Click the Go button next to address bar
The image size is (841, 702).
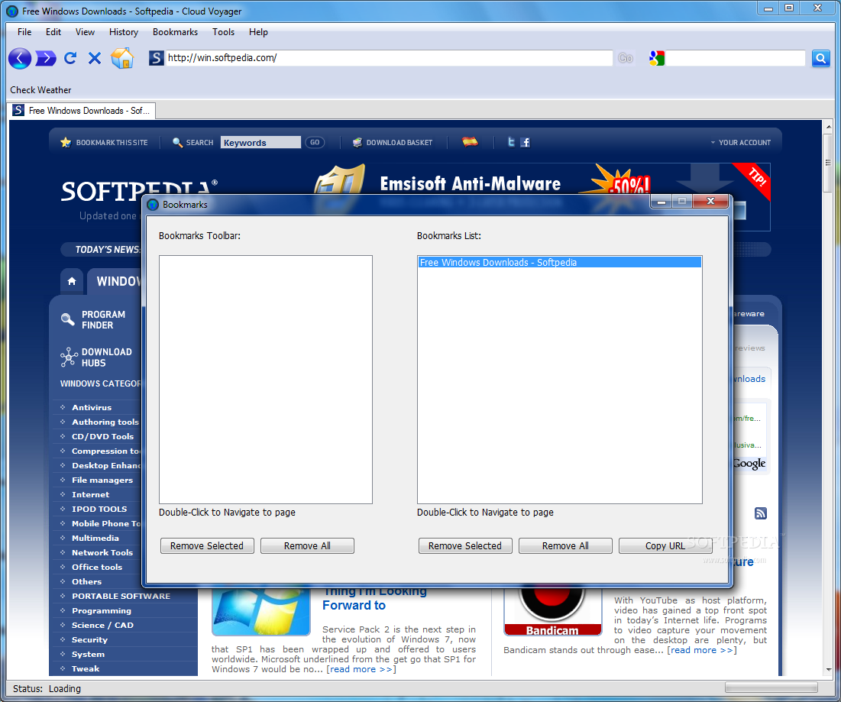click(626, 58)
